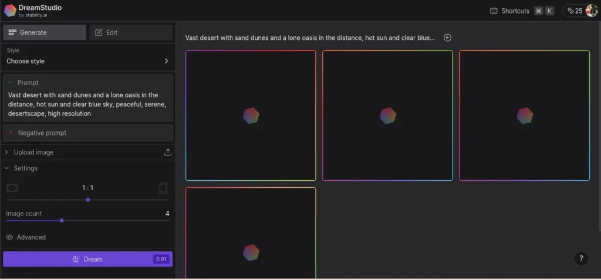Image resolution: width=601 pixels, height=280 pixels.
Task: Click the upload image arrow icon
Action: [x=167, y=152]
